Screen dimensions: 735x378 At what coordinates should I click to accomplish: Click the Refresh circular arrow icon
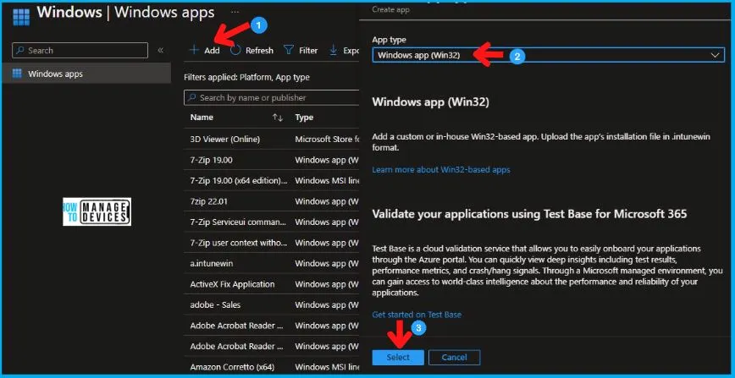[235, 50]
